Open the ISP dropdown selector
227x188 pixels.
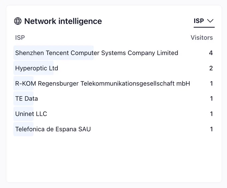pyautogui.click(x=204, y=21)
